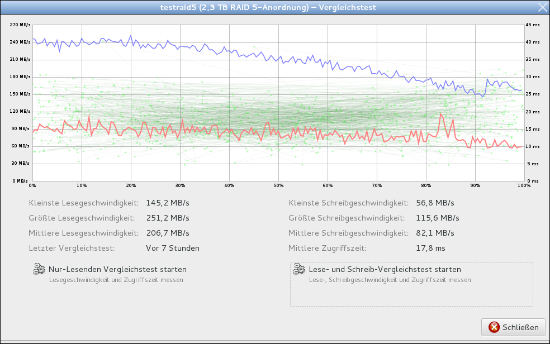
Task: Select the 82,1 MB/s Mittlere Schreibgeschwindigkeit value
Action: 435,233
